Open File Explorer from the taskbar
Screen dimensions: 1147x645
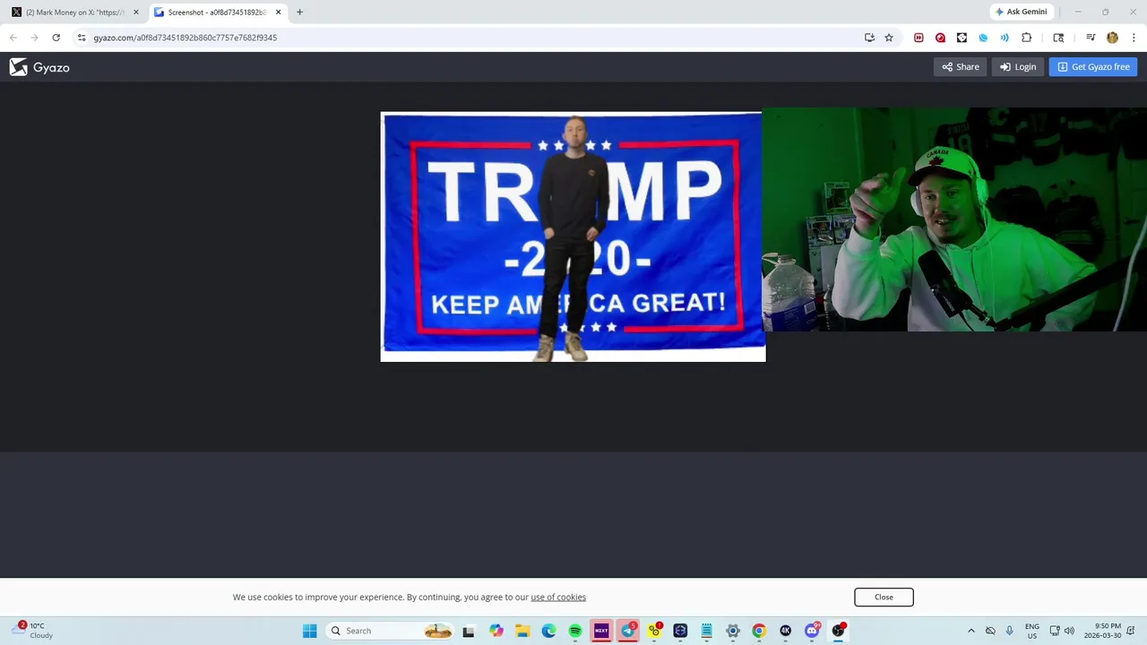pyautogui.click(x=522, y=631)
